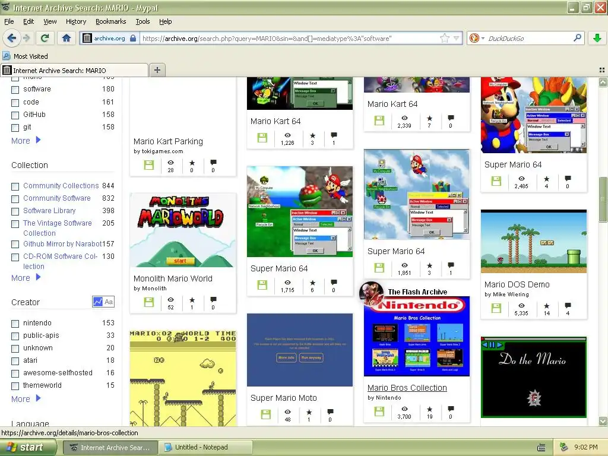Screen dimensions: 608x456
Task: Click software icon under Mario Kart Parking
Action: pos(149,165)
